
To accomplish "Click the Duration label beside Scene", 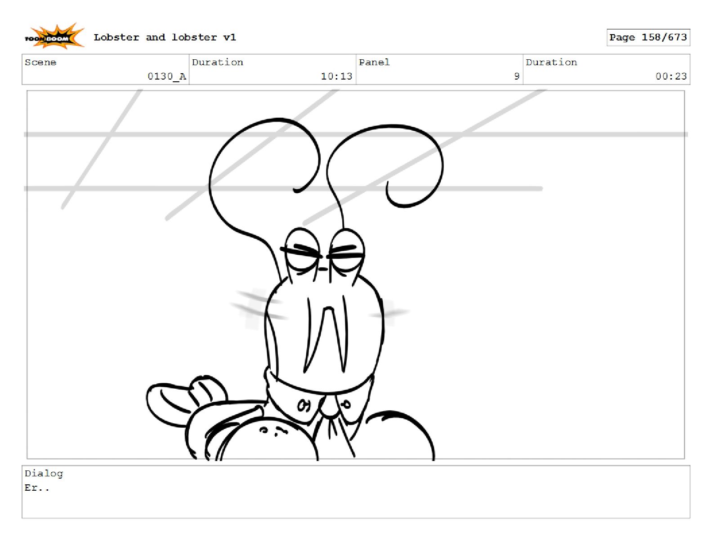I will (x=218, y=62).
